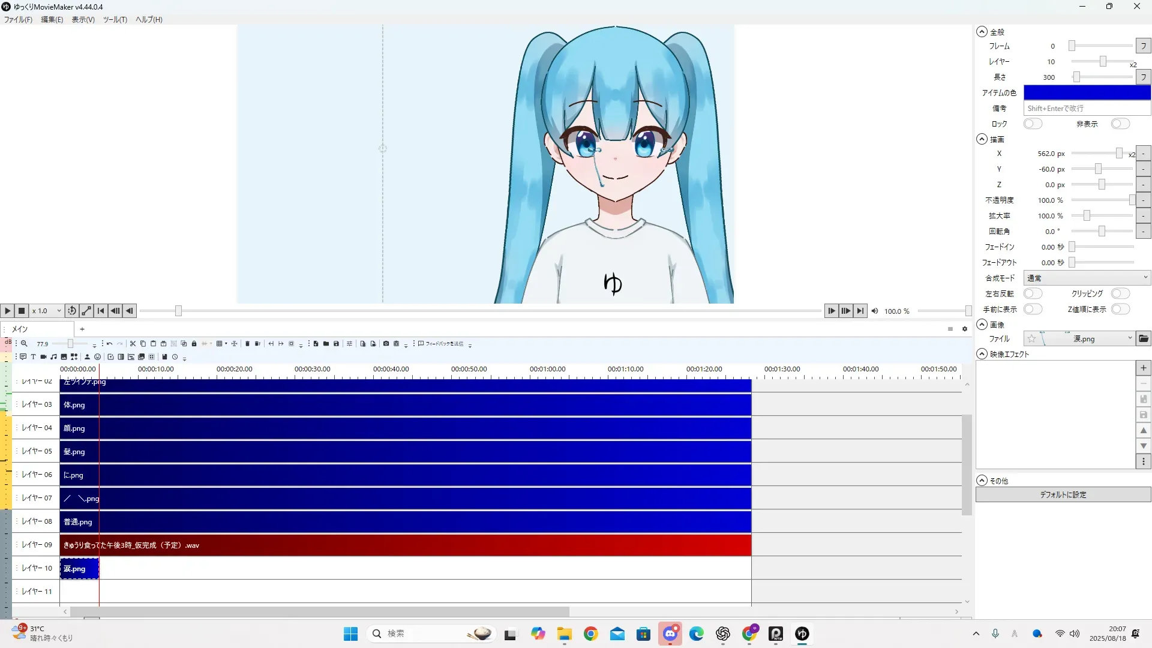Collapse the 描画 section

click(982, 139)
